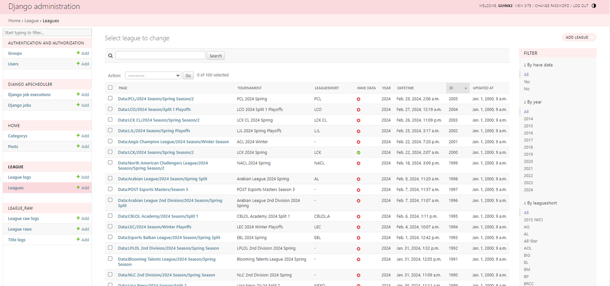
Task: Sort by the DATETIME column header
Action: (405, 88)
